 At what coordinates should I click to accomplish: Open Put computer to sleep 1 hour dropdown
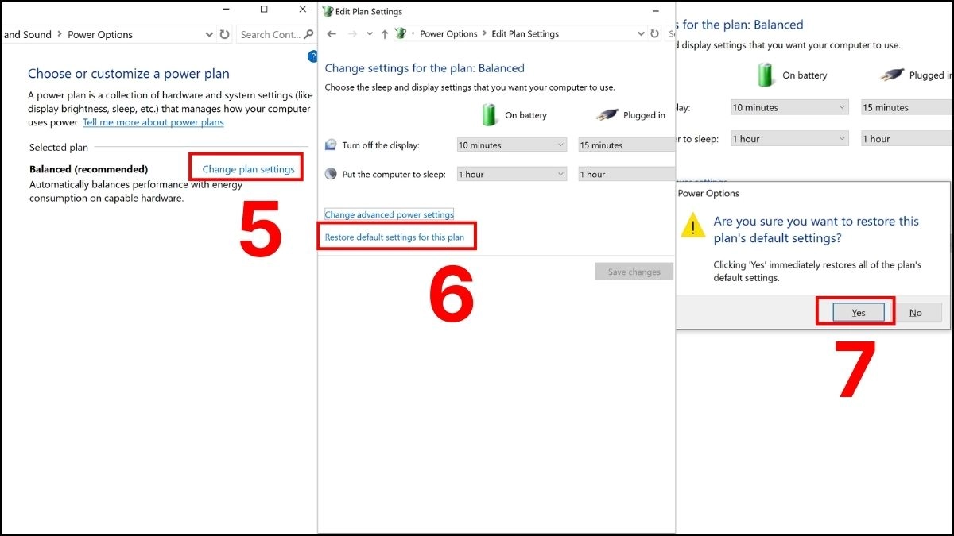click(x=512, y=174)
